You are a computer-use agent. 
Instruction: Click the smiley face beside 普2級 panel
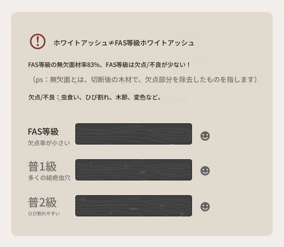[205, 207]
